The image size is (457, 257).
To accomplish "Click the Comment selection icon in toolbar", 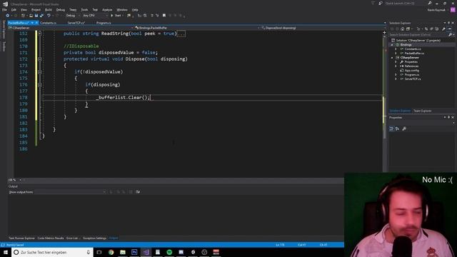I will point(152,16).
